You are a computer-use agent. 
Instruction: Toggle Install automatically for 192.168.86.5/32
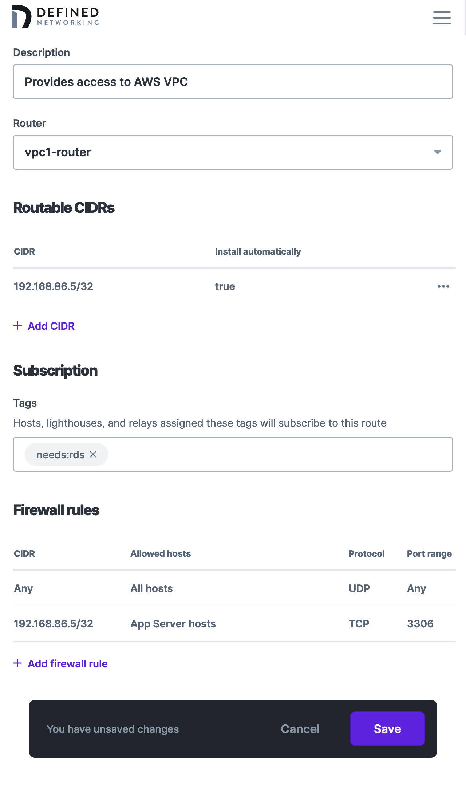click(224, 286)
